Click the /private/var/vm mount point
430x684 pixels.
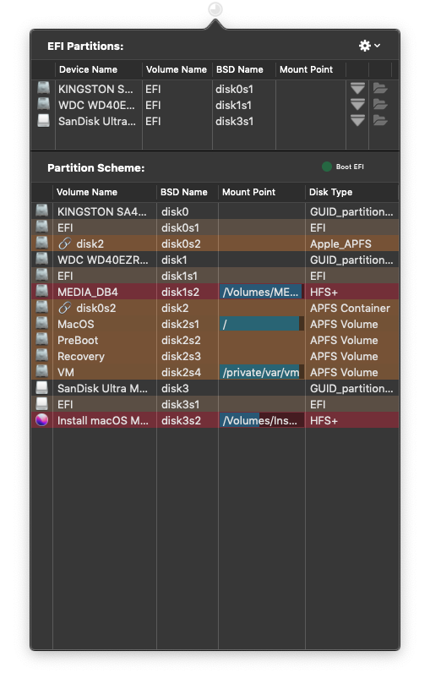[x=261, y=373]
